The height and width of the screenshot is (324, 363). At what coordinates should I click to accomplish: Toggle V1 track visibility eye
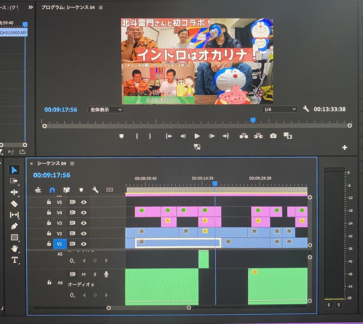pyautogui.click(x=84, y=244)
